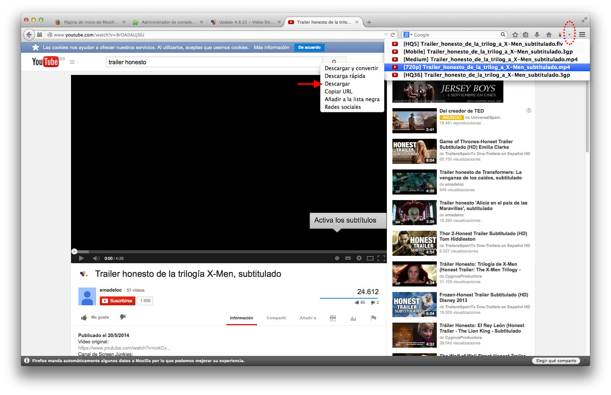Mute the video with the speaker icon
The height and width of the screenshot is (395, 611).
pos(96,258)
